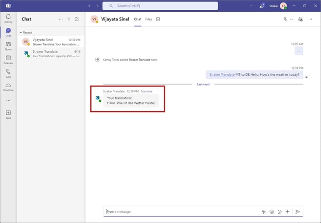The image size is (321, 223).
Task: Expand the call options dropdown
Action: tap(292, 19)
